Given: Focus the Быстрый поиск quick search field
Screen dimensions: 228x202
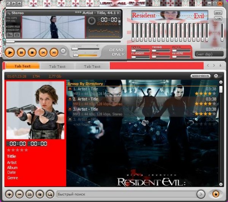Looking at the screenshot, I should (x=126, y=194).
